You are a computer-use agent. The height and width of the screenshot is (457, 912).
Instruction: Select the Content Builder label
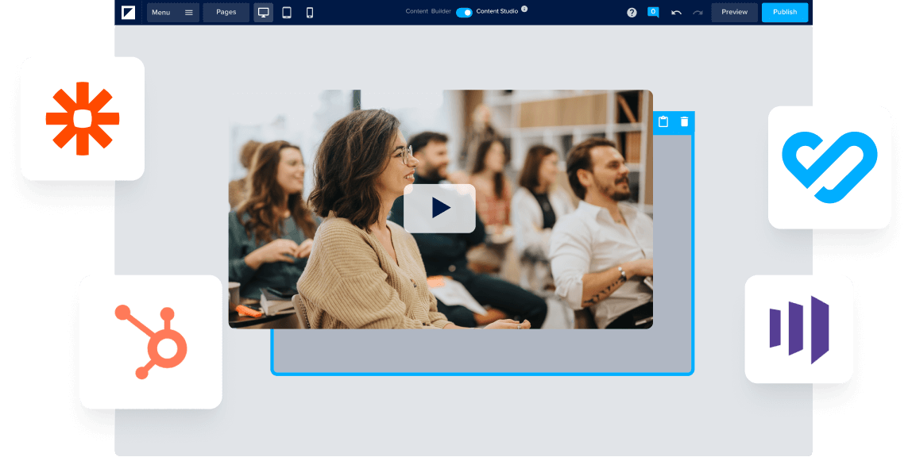[428, 12]
